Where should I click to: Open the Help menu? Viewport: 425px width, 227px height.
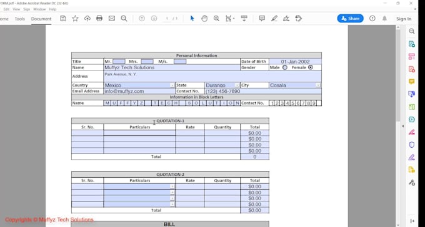pyautogui.click(x=52, y=9)
